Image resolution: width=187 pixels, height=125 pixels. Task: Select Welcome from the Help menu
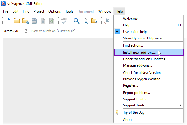[148, 19]
